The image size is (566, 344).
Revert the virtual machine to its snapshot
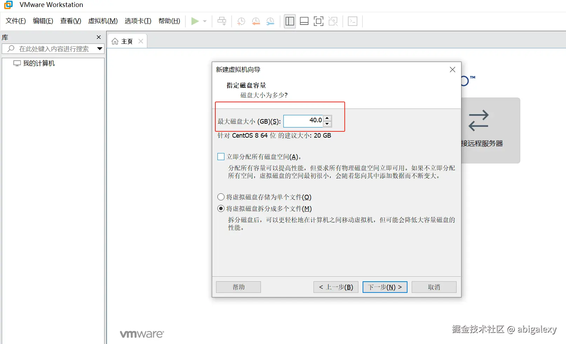(255, 21)
